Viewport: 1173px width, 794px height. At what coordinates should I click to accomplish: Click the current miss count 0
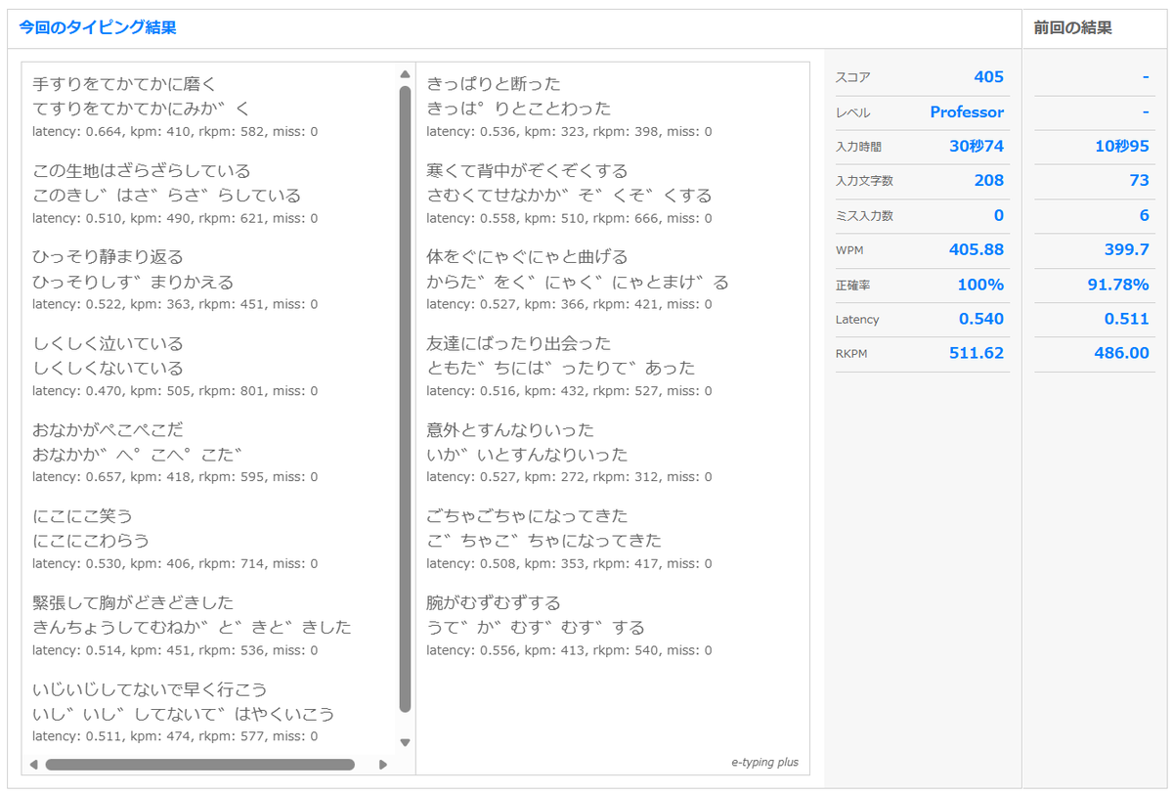(x=999, y=215)
